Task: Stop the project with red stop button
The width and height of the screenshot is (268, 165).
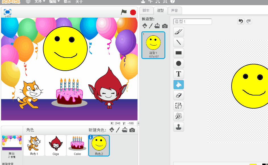Action: pos(133,12)
